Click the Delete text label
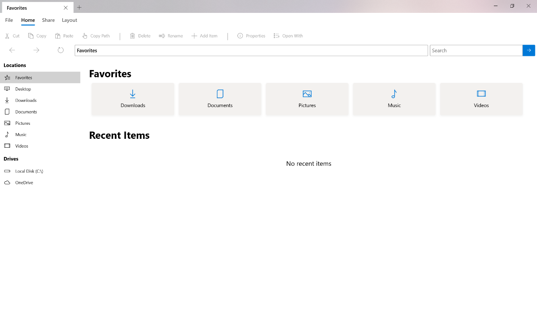 (x=144, y=36)
